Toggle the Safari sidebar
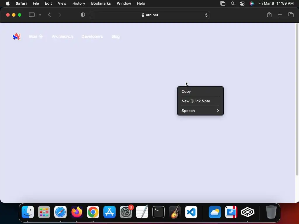This screenshot has height=224, width=299. point(32,15)
